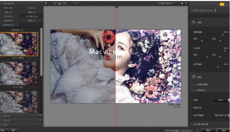Screen dimensions: 230x132
Task: Open the 设置 settings button
Action: (x=13, y=130)
